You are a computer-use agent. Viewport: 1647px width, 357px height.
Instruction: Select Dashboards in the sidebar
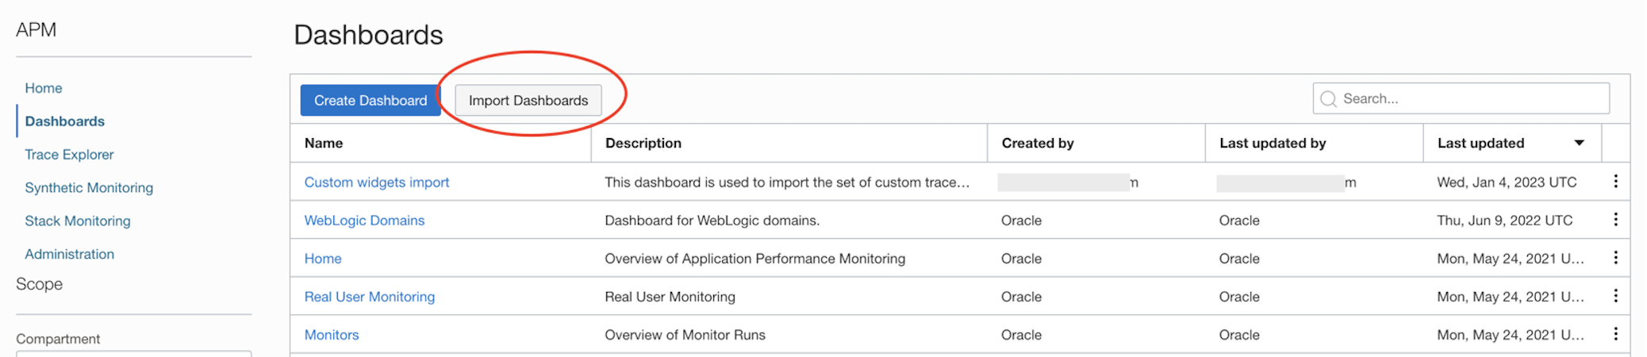coord(65,121)
